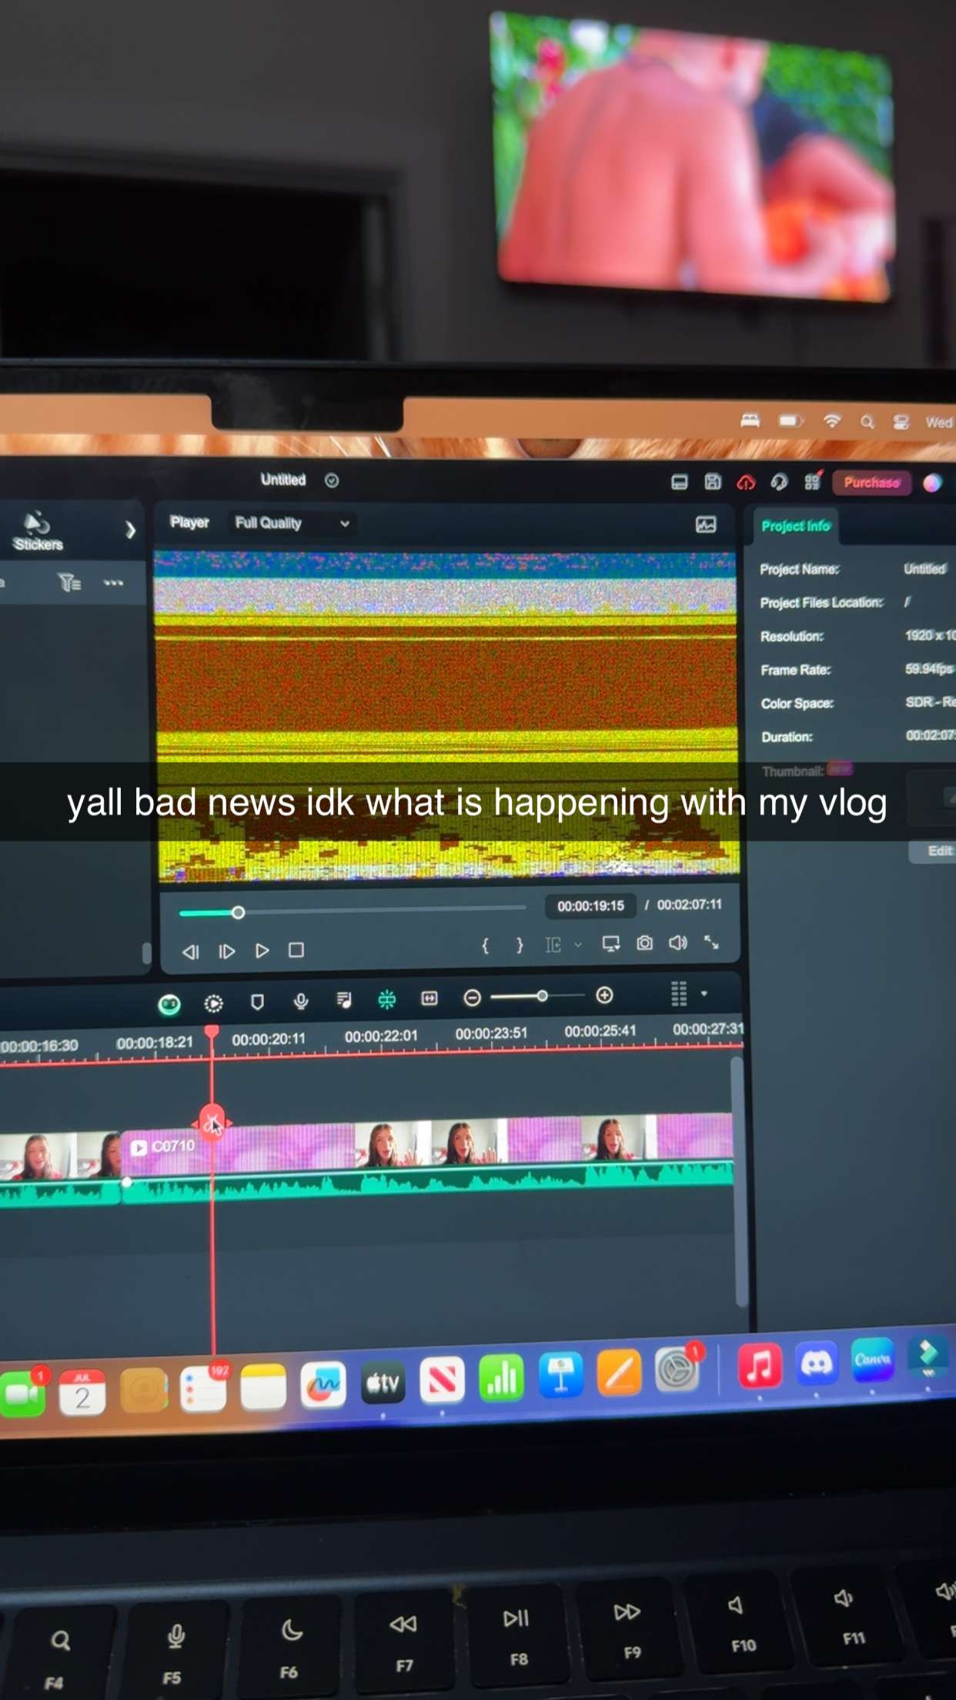Screen dimensions: 956x1700
Task: Open the apps grid icon near Purchase
Action: click(x=813, y=481)
